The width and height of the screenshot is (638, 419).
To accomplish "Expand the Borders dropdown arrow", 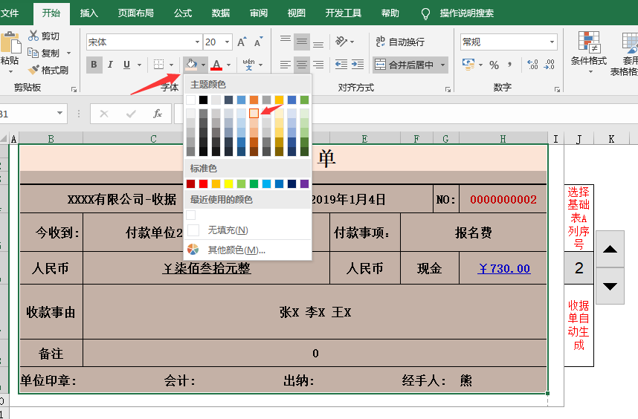I will pos(171,65).
